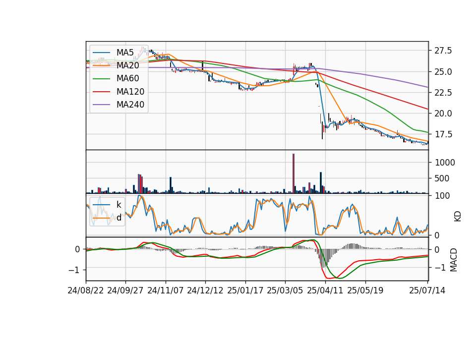The width and height of the screenshot is (476, 342).
Task: Click the MA20 legend label
Action: pyautogui.click(x=127, y=65)
